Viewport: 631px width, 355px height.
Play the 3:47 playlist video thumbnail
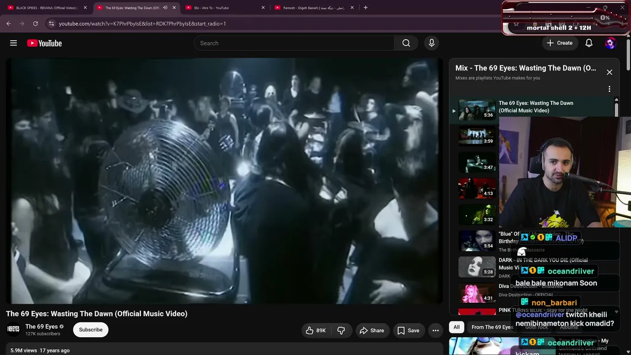click(477, 162)
